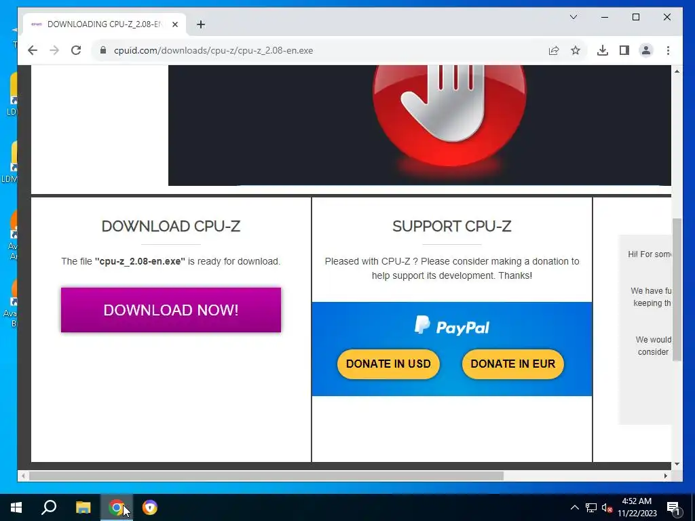Click the scroll up arrow

(x=677, y=71)
